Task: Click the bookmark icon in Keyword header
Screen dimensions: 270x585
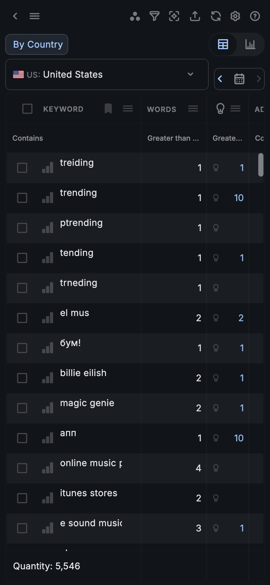Action: 108,109
